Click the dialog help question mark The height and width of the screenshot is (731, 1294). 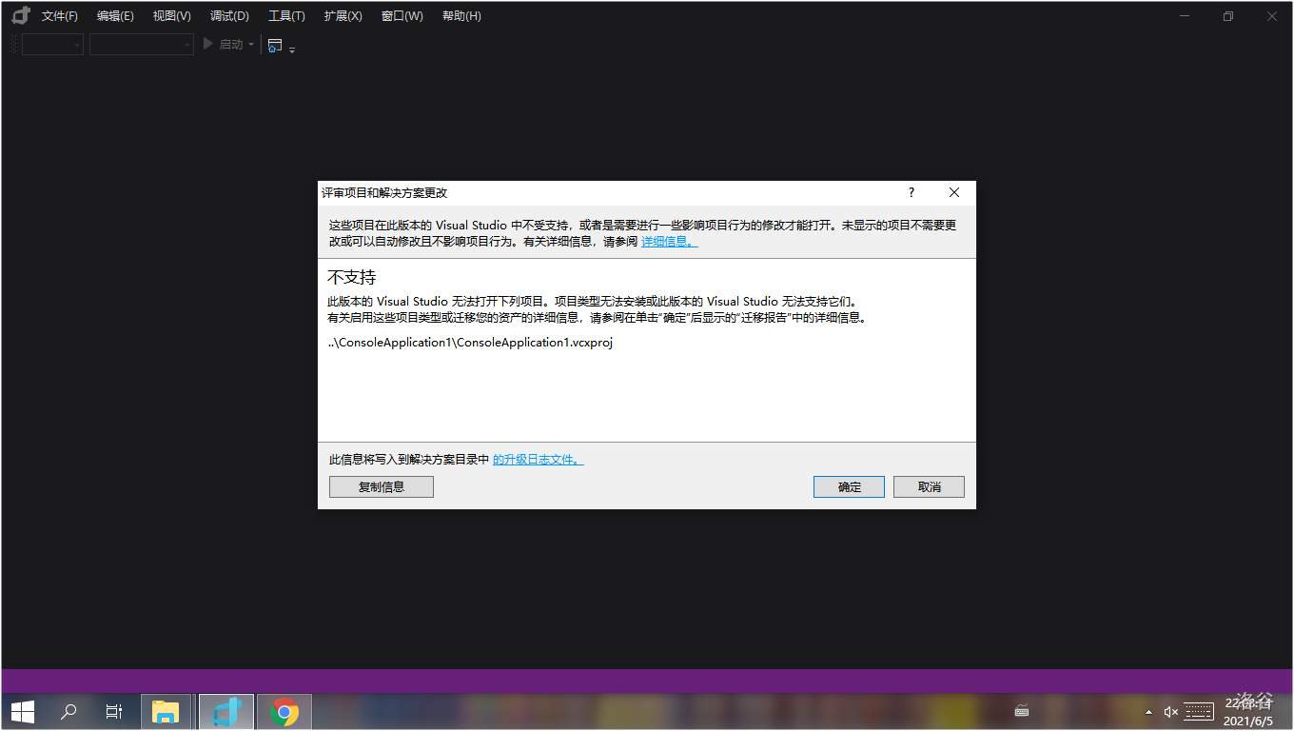[x=911, y=192]
